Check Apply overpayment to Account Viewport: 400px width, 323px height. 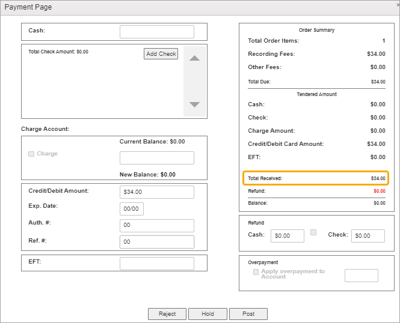(x=256, y=272)
